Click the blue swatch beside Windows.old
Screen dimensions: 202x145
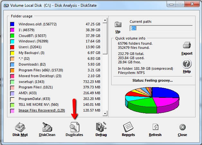[x=12, y=24]
